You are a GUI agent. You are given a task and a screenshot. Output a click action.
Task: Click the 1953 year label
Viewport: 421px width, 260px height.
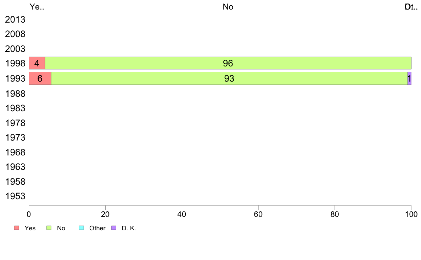coord(15,196)
